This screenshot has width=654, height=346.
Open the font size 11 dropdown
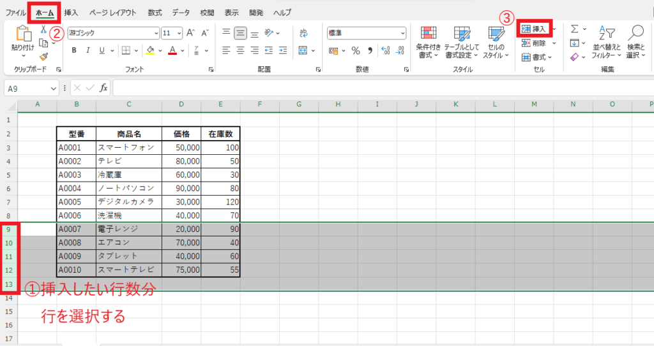pyautogui.click(x=179, y=33)
